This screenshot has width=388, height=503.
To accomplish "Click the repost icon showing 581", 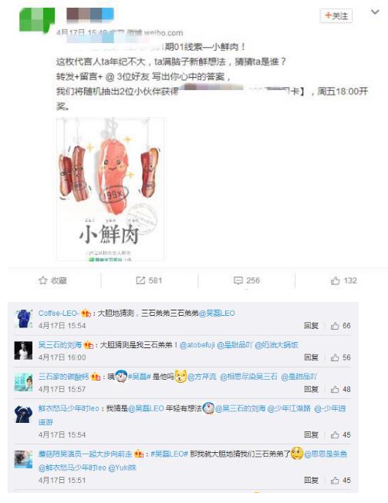I will tap(140, 280).
